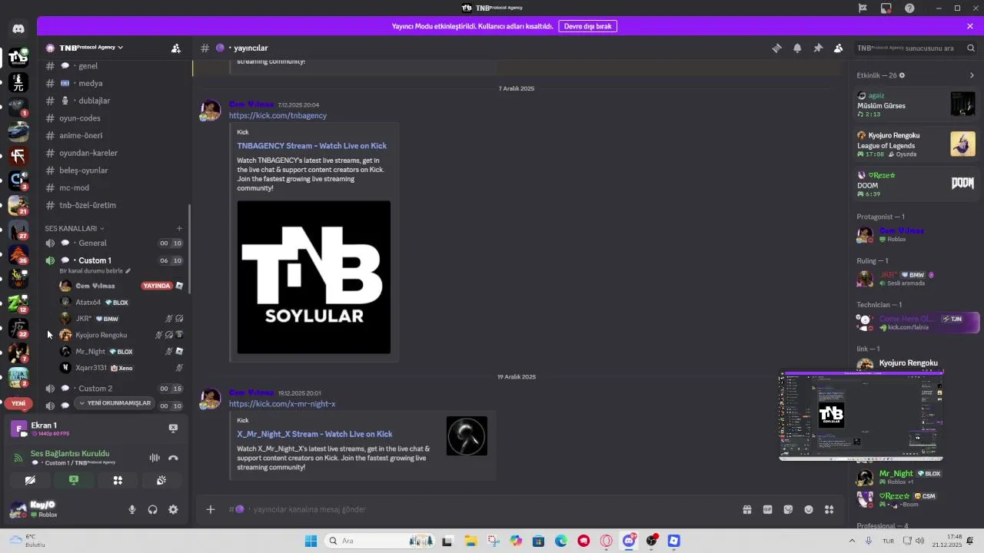Open soundboard button in voice panel

tap(161, 480)
